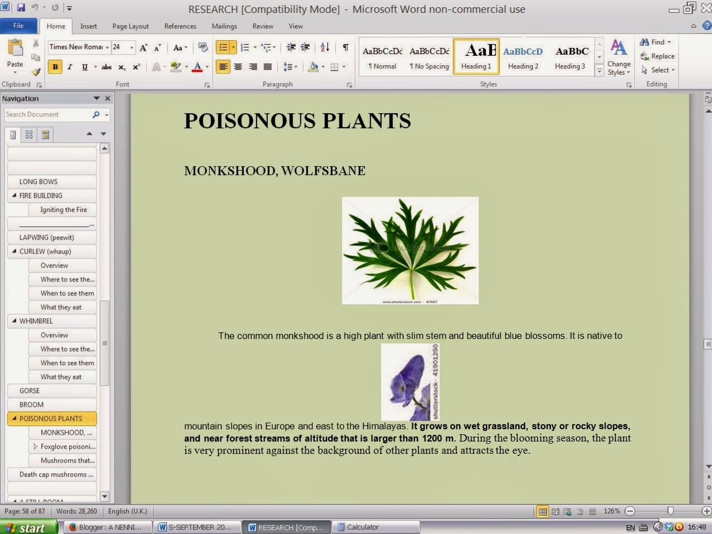
Task: Open the Change Case dropdown
Action: tap(180, 47)
